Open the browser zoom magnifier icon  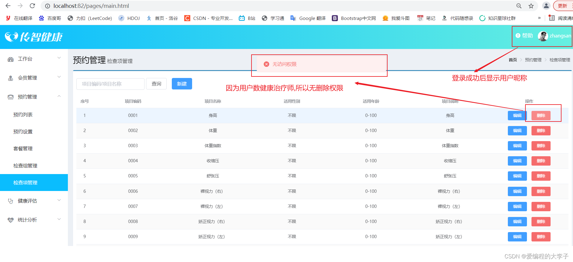(519, 6)
